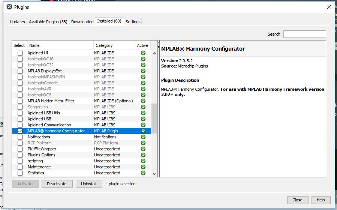Click the Uninstall button

coord(89,184)
